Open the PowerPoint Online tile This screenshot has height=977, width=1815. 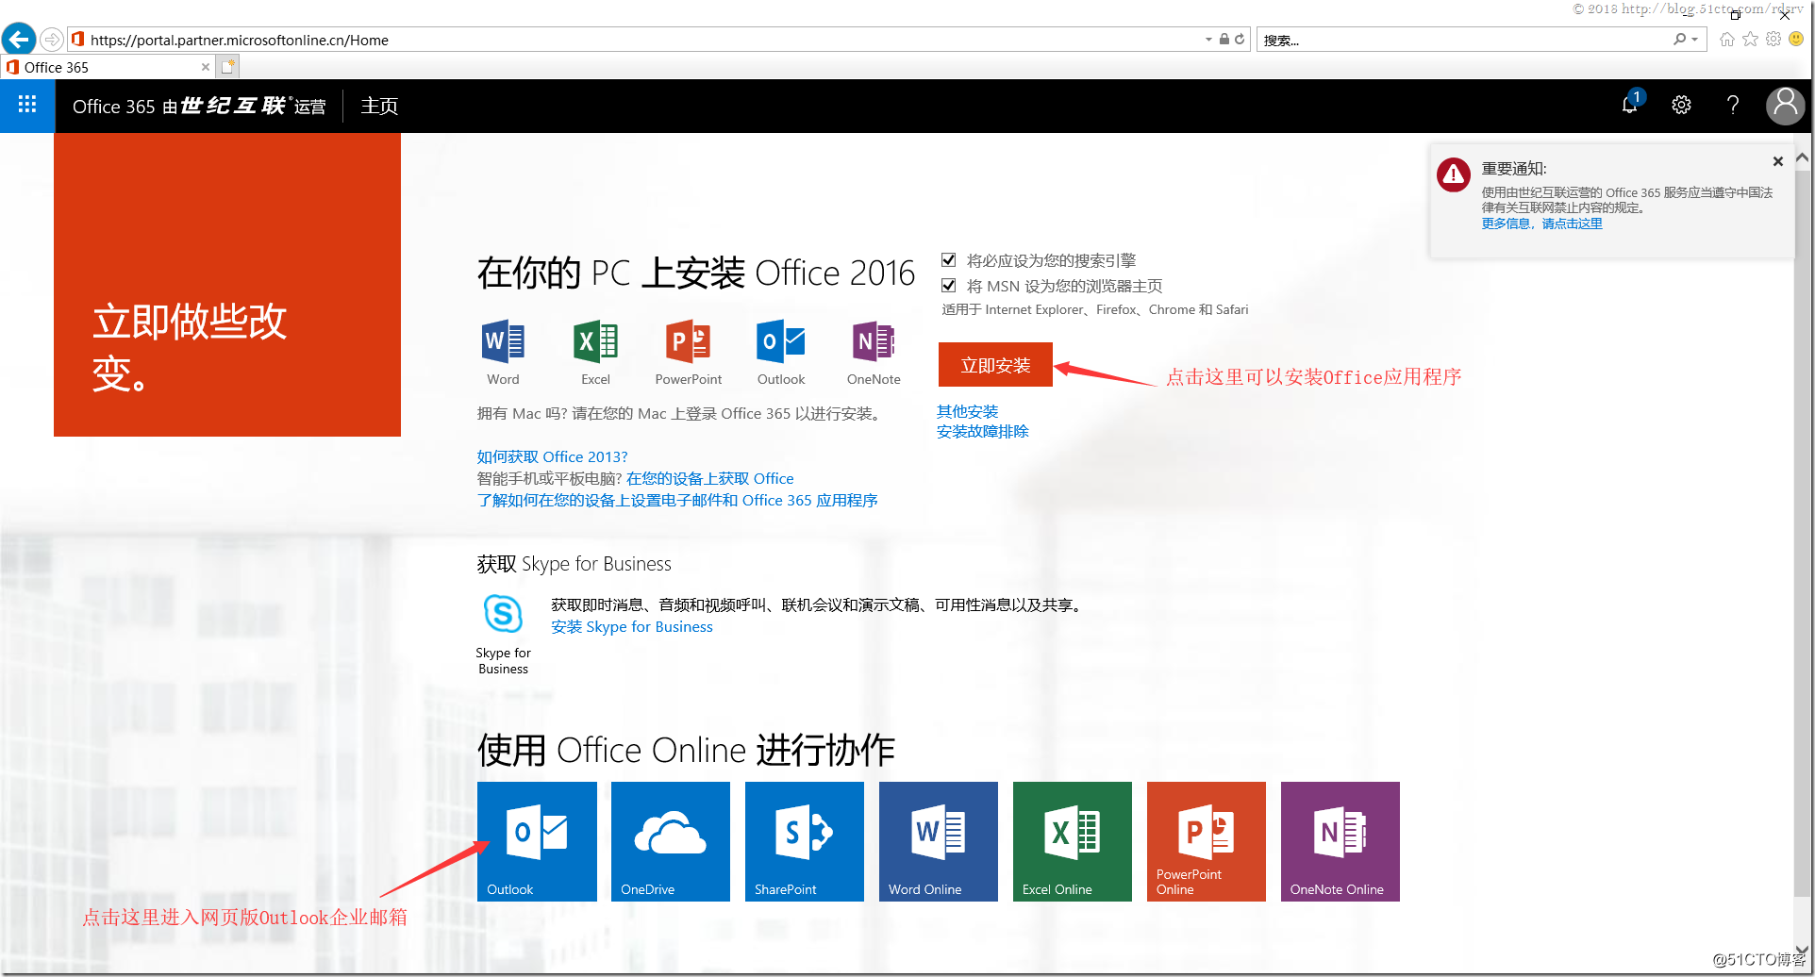1207,841
